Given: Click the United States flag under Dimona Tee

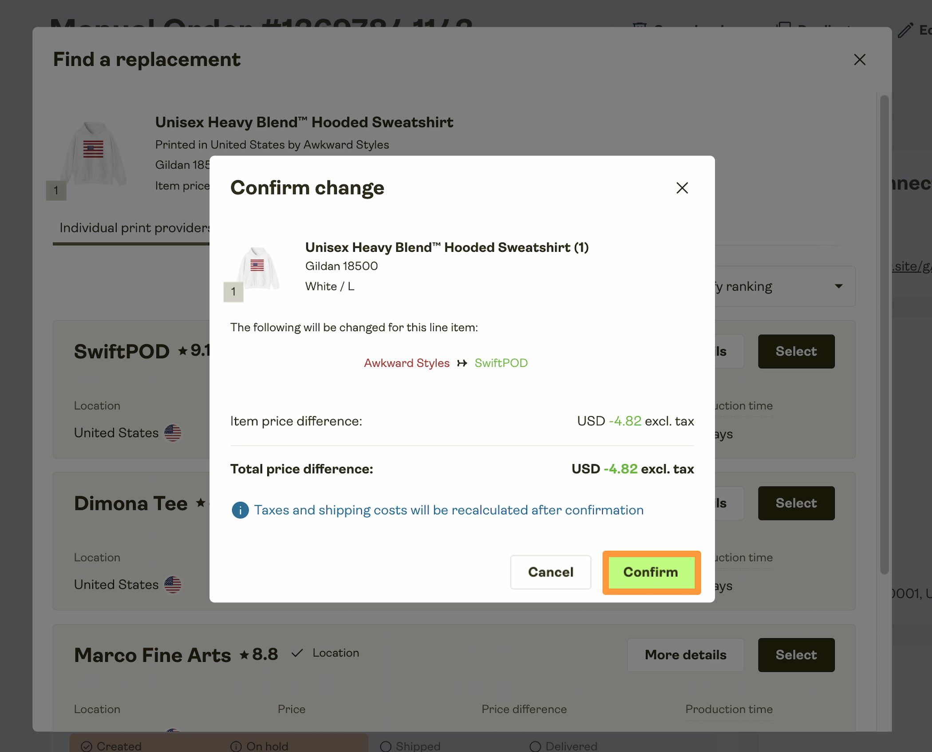Looking at the screenshot, I should 173,584.
